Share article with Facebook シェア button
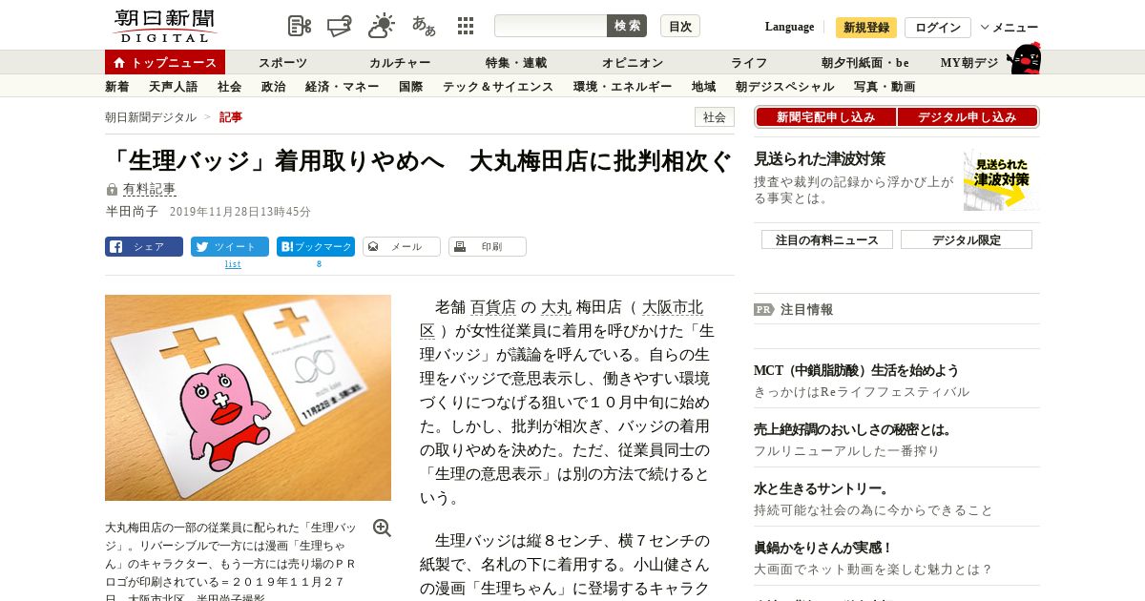The height and width of the screenshot is (601, 1145). point(144,247)
